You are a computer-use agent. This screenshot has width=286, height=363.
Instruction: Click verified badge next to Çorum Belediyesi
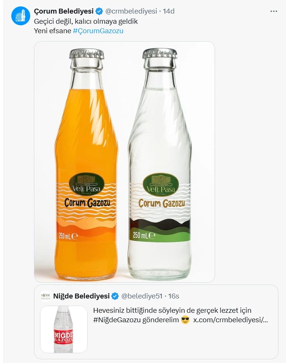(99, 11)
